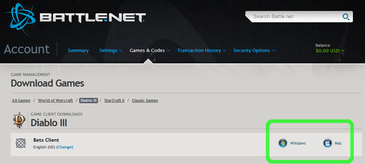
Task: Click the Windows logo download icon
Action: 283,143
